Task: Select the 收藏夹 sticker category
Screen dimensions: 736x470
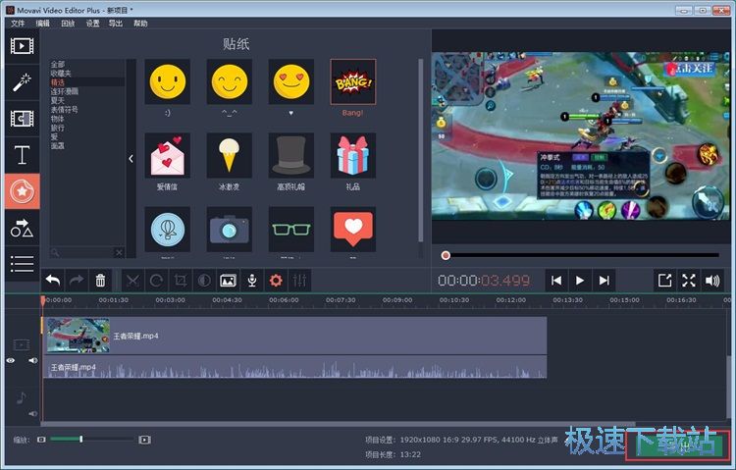Action: coord(61,74)
